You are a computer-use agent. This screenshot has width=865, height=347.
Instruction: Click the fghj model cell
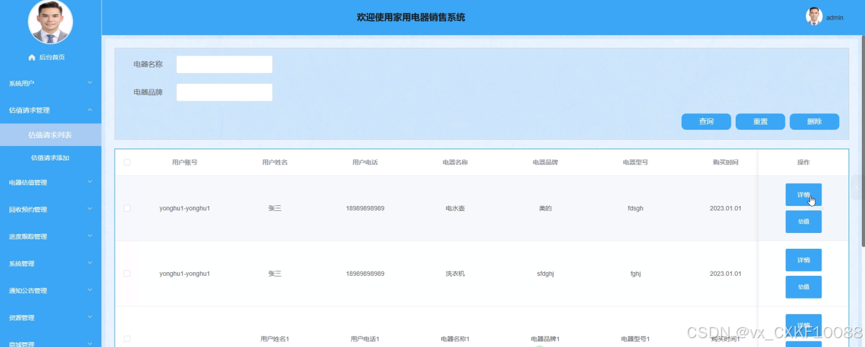(636, 274)
